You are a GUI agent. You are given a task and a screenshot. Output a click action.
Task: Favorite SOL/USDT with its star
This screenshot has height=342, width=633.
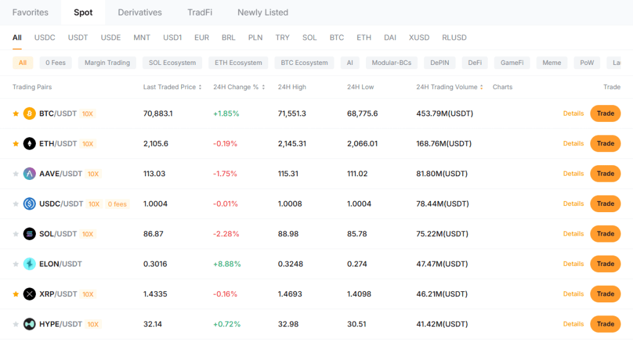pyautogui.click(x=15, y=234)
